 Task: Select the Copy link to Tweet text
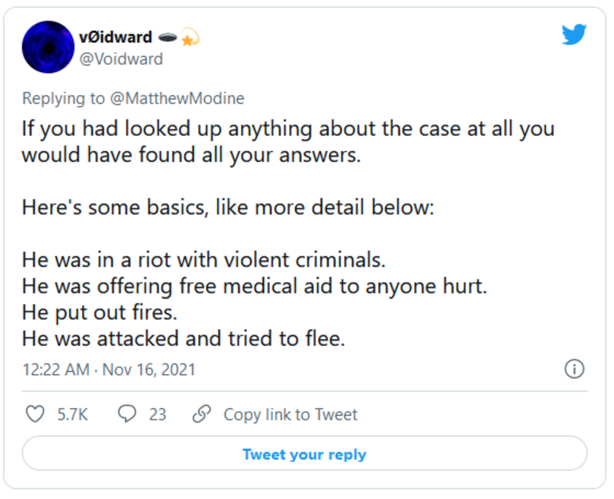(x=290, y=415)
